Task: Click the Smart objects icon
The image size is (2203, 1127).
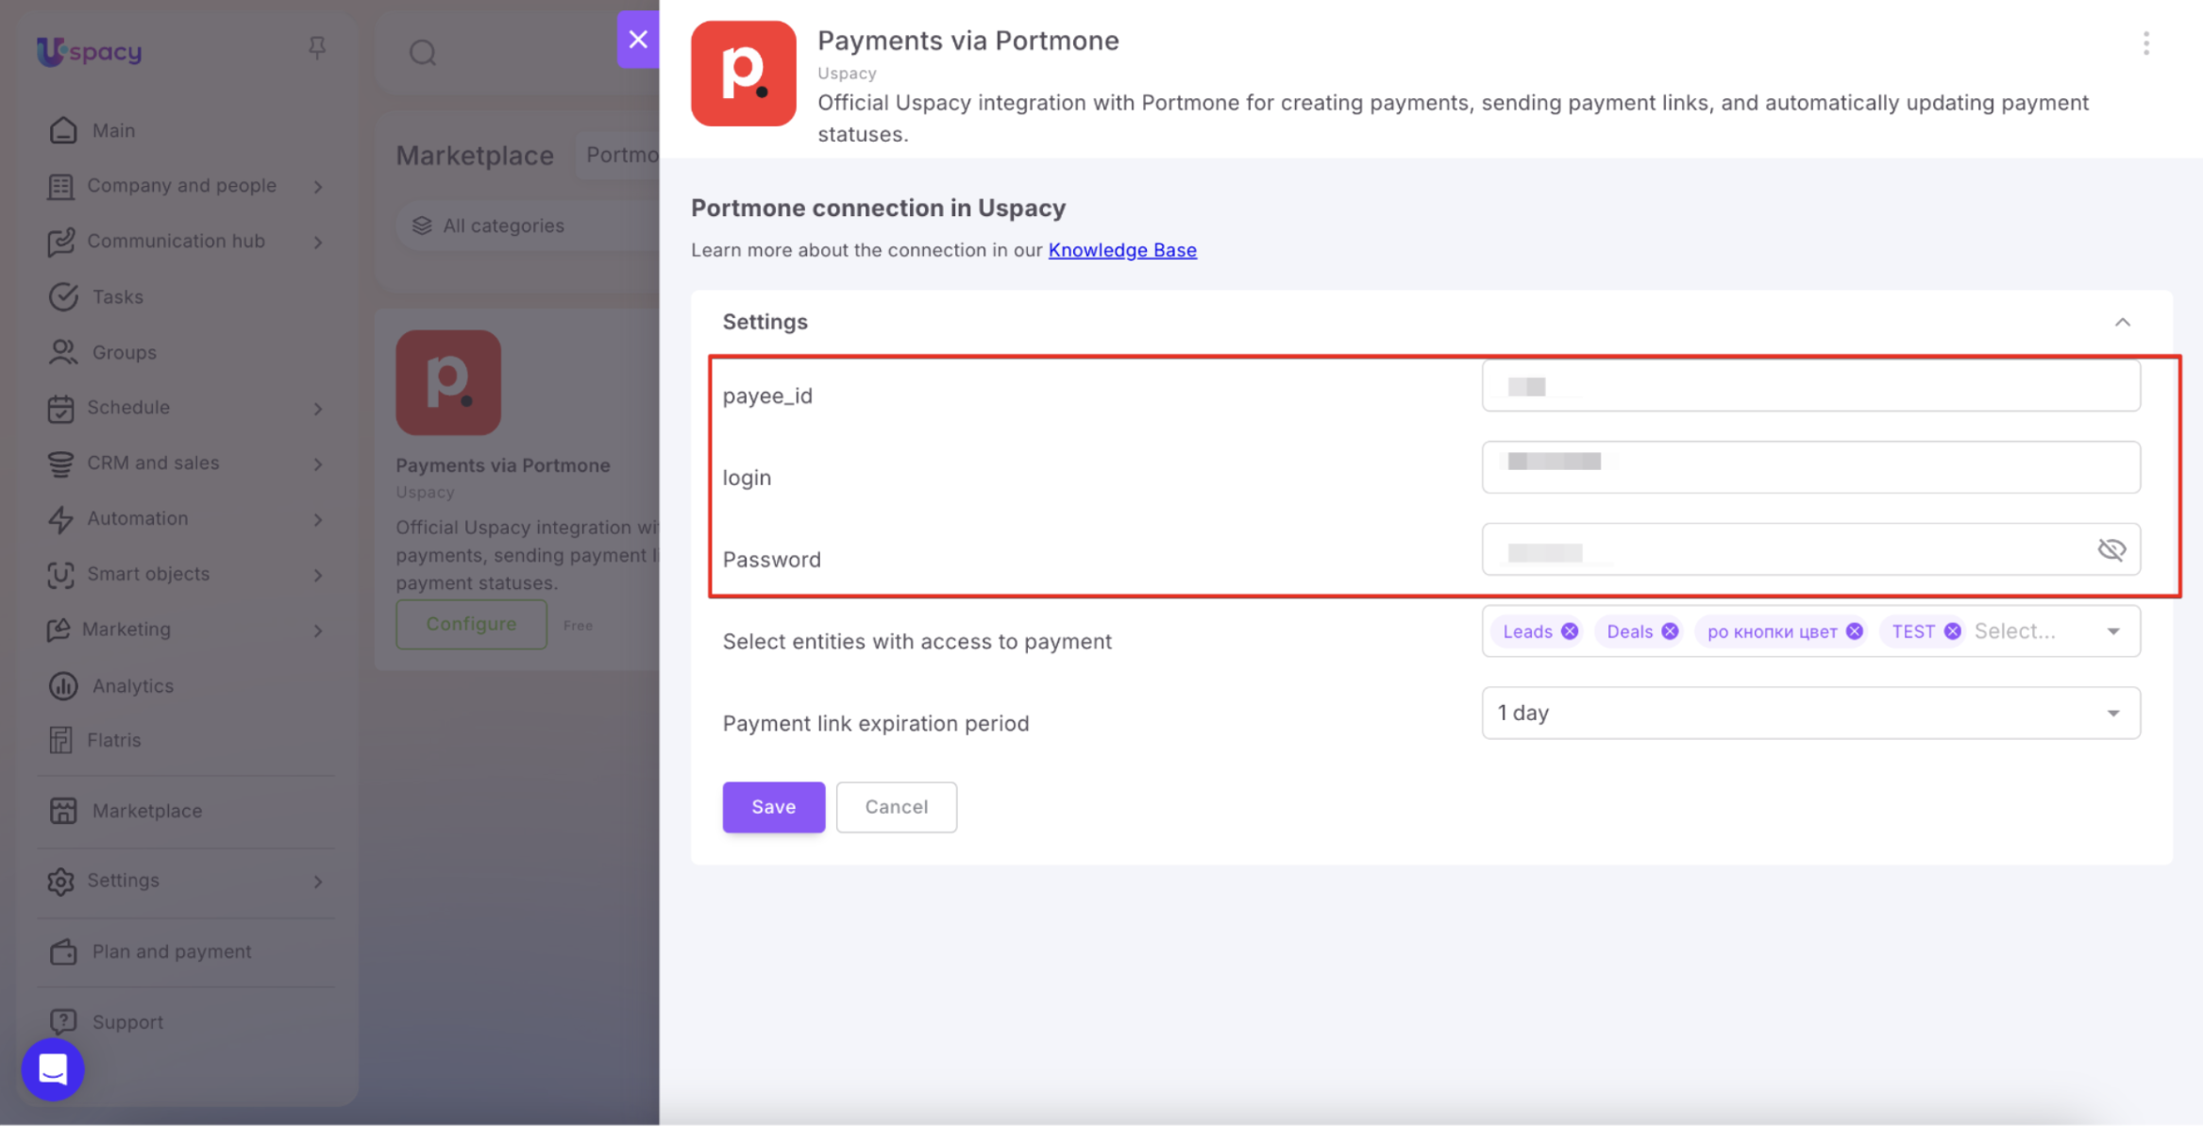Action: [x=60, y=575]
